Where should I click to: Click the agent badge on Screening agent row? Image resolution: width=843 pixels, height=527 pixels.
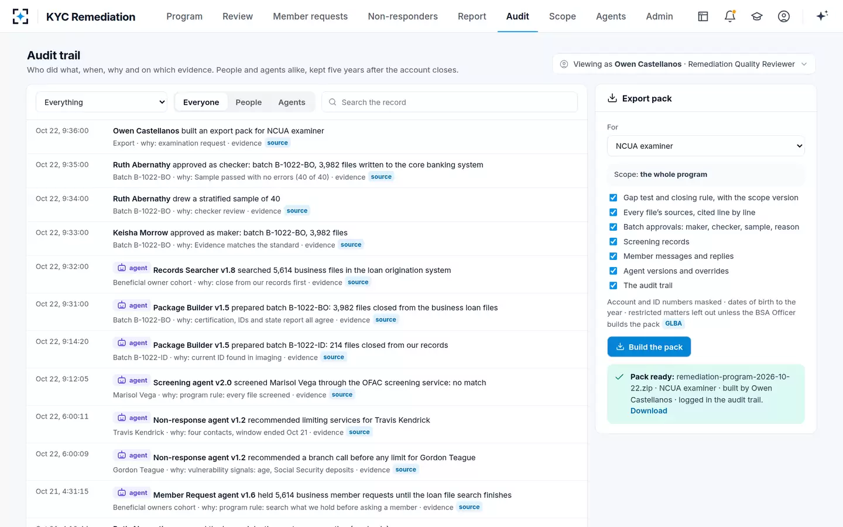click(132, 380)
